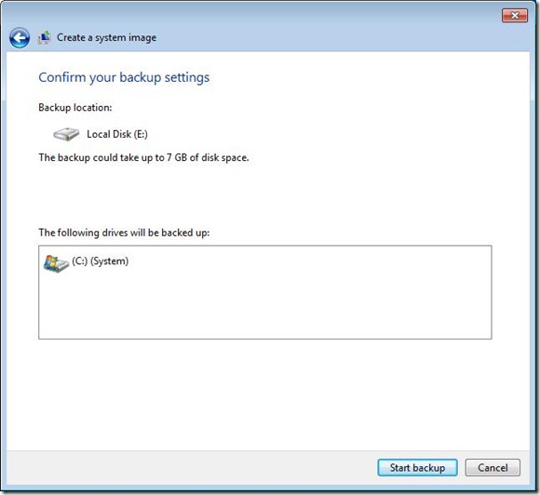Click the system image wizard icon

click(x=44, y=37)
